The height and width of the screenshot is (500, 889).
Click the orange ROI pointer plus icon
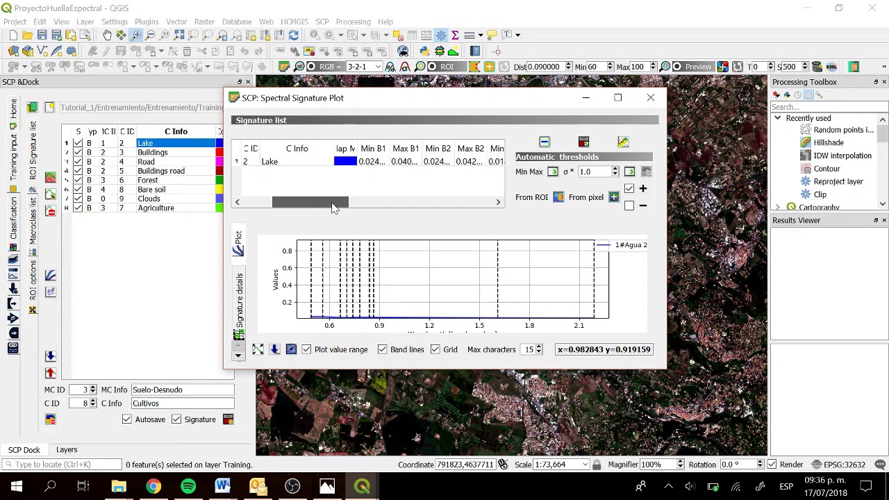pyautogui.click(x=490, y=67)
